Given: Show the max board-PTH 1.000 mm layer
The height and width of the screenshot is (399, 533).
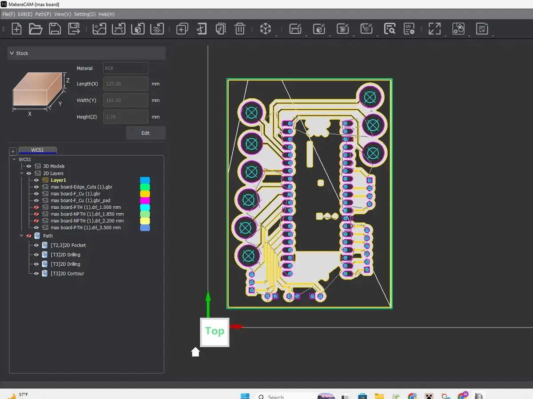Looking at the screenshot, I should 36,207.
